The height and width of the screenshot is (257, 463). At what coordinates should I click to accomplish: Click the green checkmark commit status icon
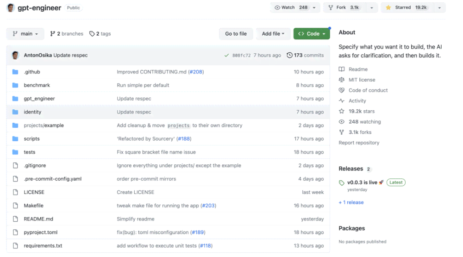pyautogui.click(x=226, y=55)
